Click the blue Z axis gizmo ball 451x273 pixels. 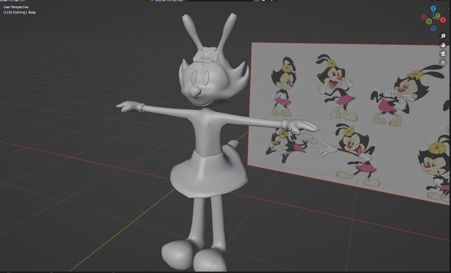pos(433,9)
